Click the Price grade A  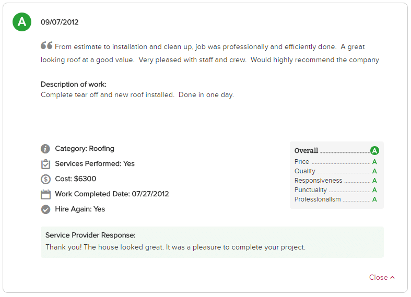click(374, 162)
